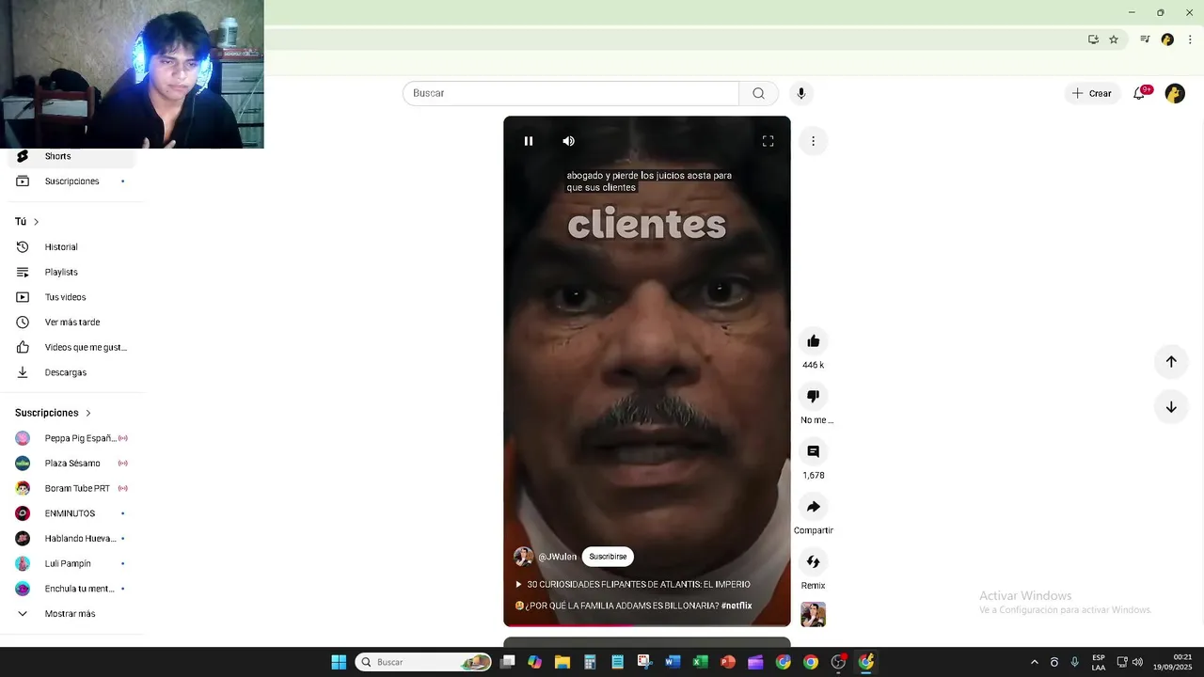Screen dimensions: 1204x677
Task: Seek using the Short's red progress bar
Action: [x=647, y=625]
